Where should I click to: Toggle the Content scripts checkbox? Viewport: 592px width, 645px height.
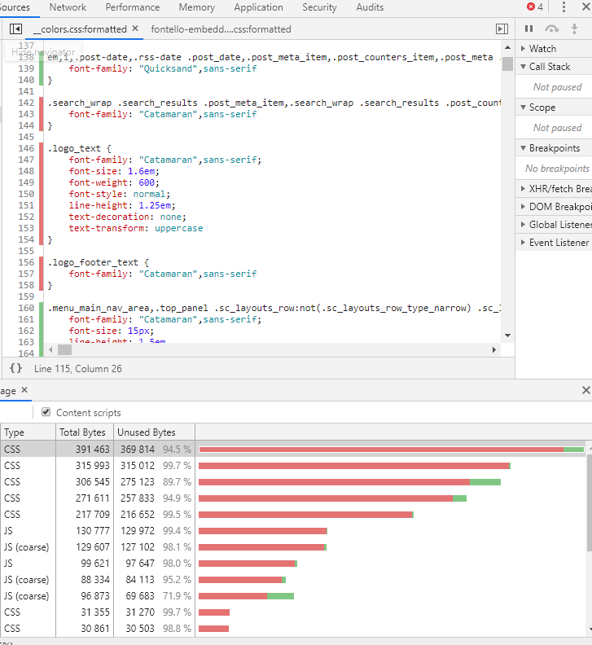tap(46, 412)
